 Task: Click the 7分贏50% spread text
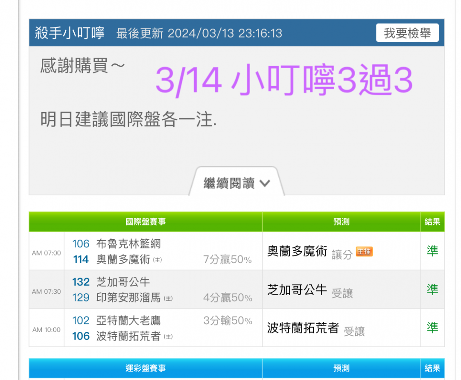227,260
